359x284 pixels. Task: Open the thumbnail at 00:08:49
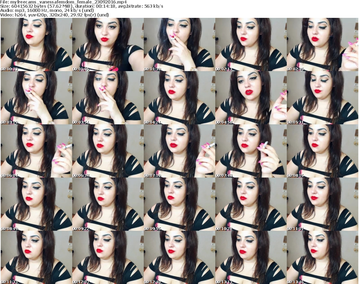click(x=36, y=204)
